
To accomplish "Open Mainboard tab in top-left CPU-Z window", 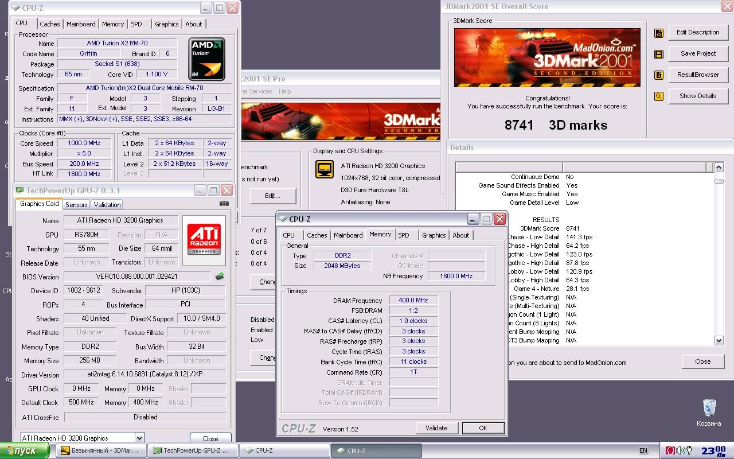I will 81,24.
